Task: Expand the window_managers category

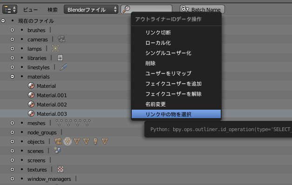Action: tap(12, 178)
